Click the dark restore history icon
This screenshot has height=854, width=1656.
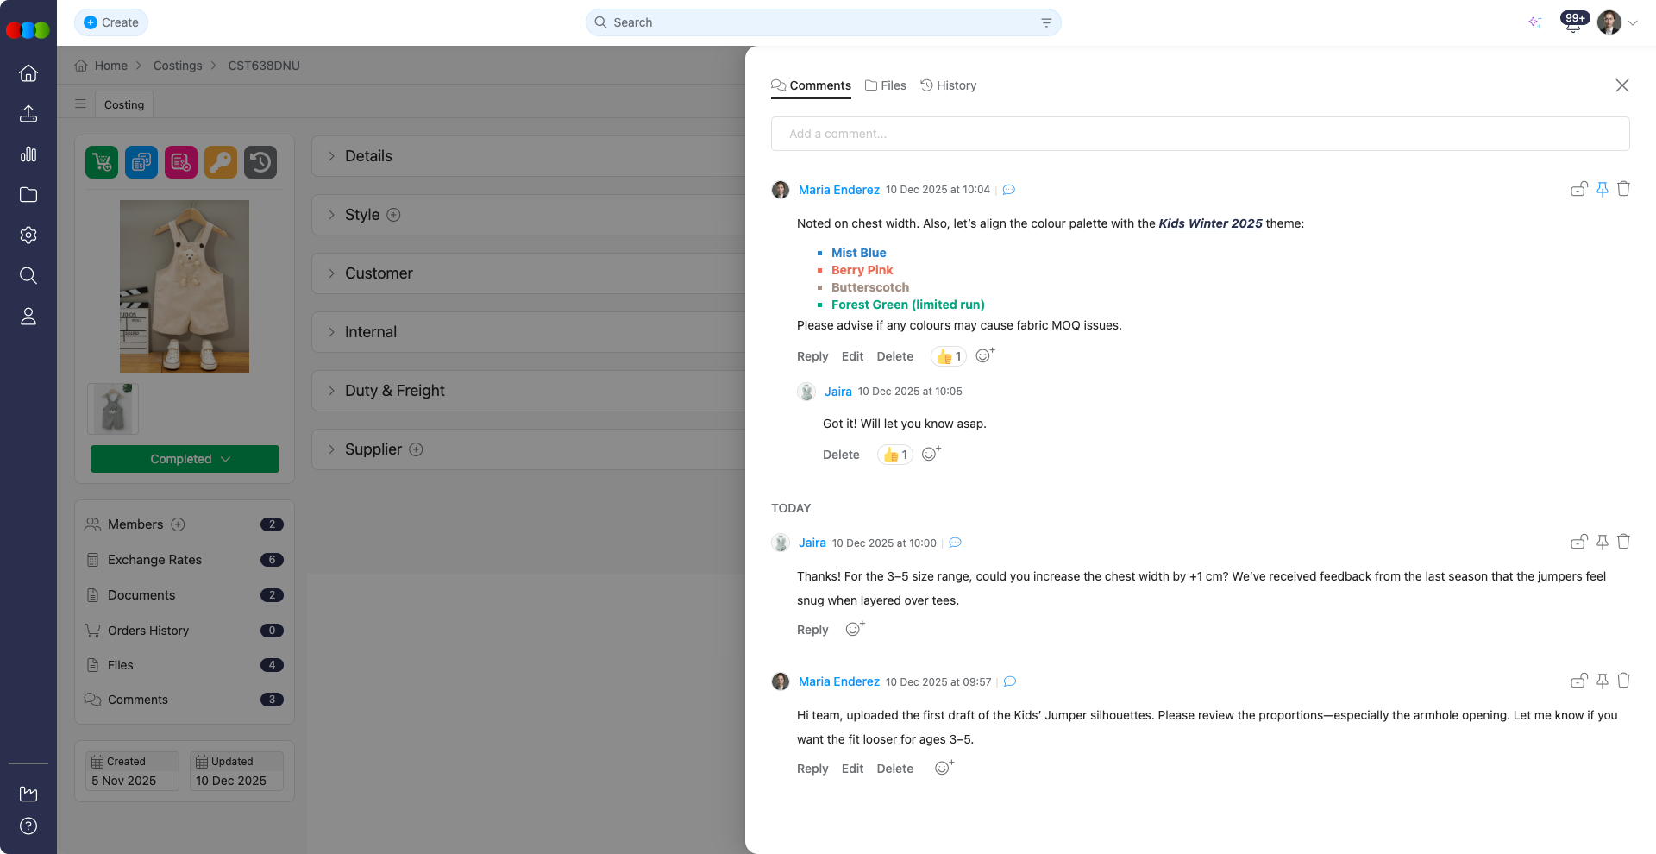260,162
